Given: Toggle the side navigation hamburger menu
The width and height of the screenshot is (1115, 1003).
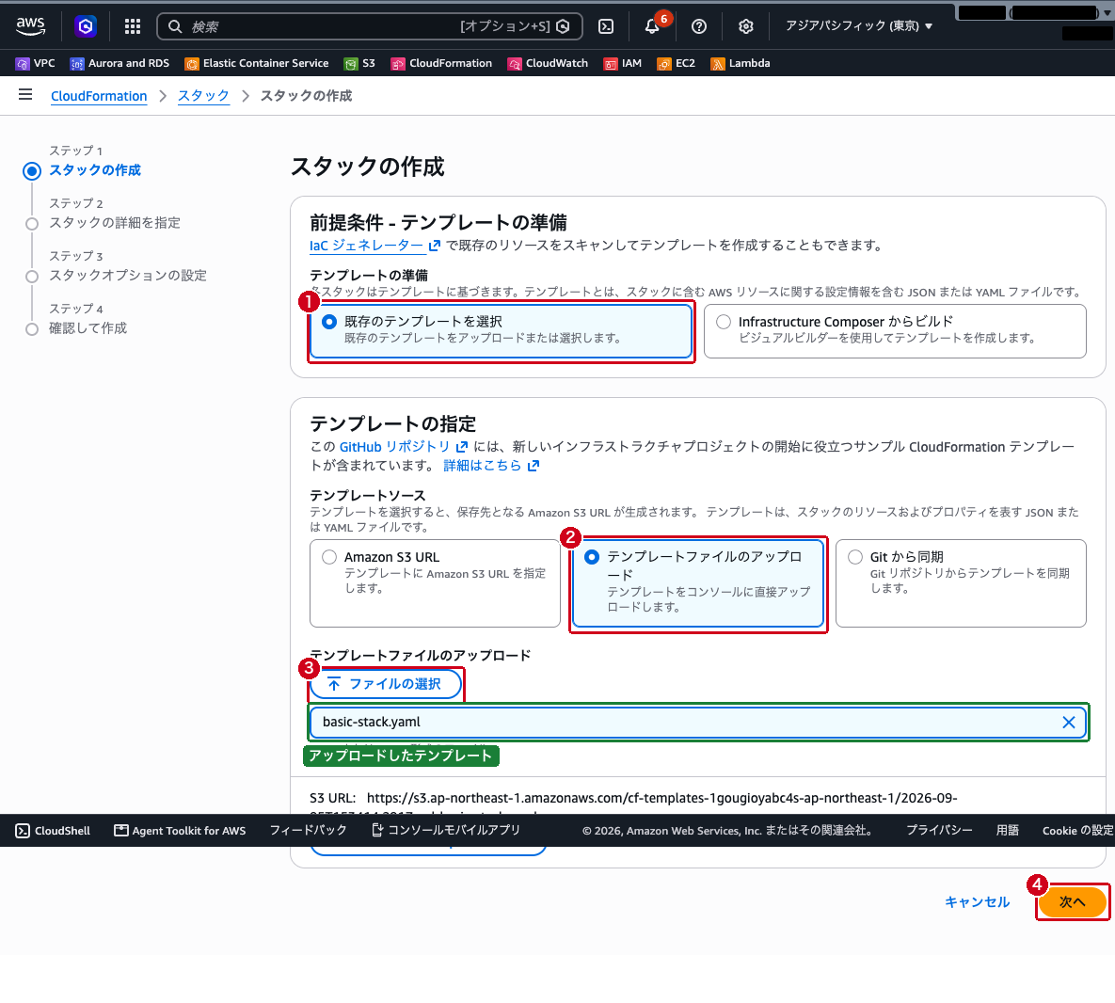Looking at the screenshot, I should pos(25,94).
